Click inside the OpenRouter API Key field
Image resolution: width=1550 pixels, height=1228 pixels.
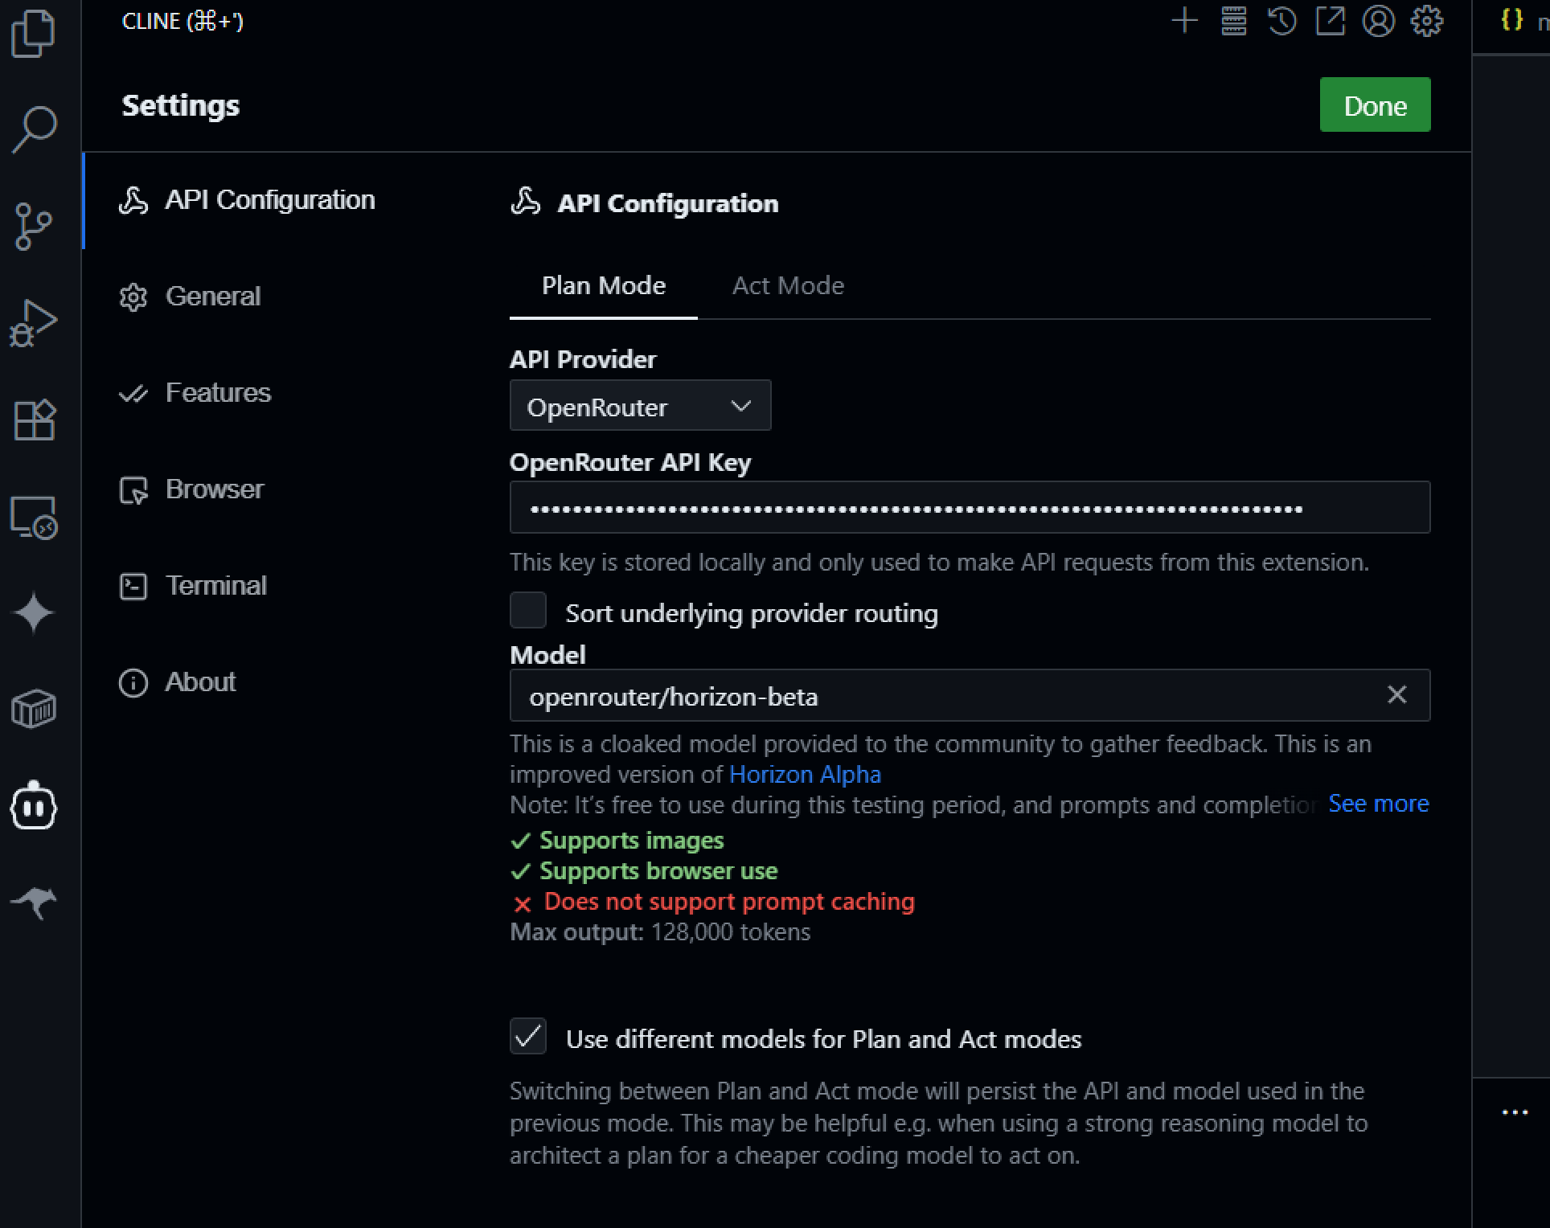(969, 507)
